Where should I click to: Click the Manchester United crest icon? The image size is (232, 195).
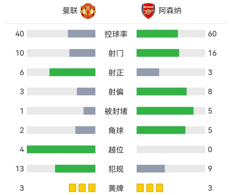pos(88,11)
